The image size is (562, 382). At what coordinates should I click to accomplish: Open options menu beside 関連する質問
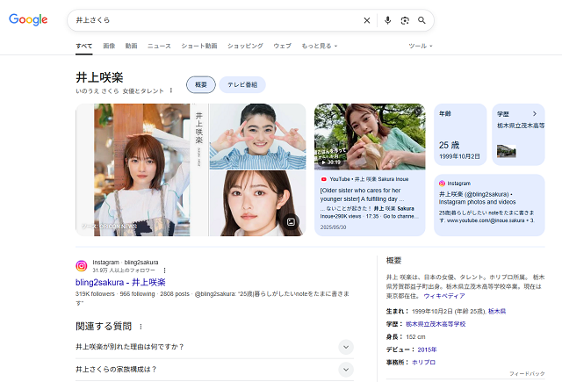coord(140,327)
